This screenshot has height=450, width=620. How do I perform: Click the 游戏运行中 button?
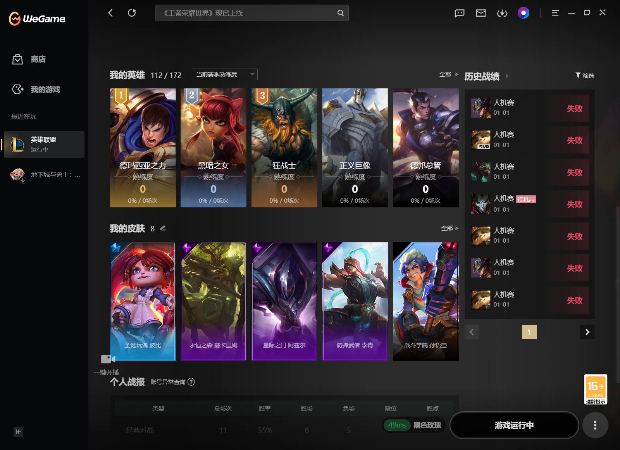(514, 425)
